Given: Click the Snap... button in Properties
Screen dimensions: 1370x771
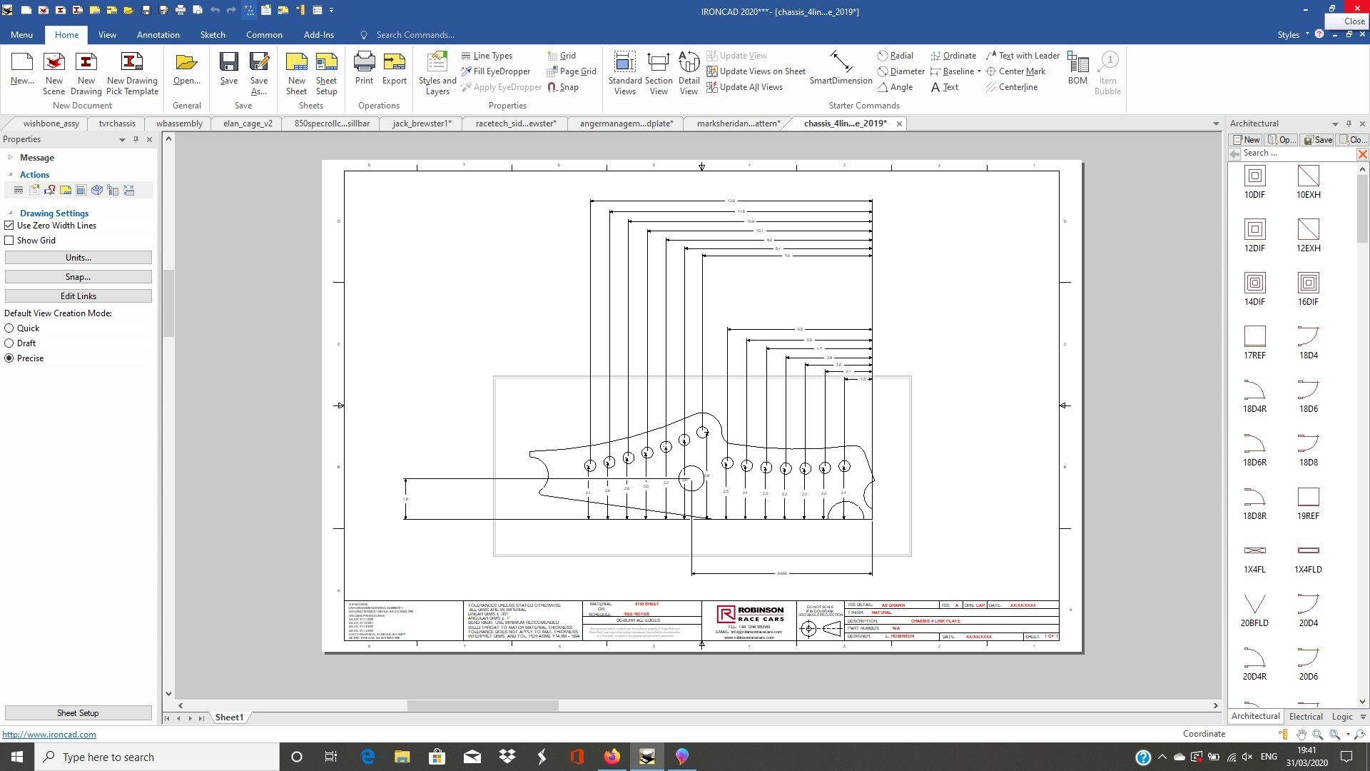Looking at the screenshot, I should click(78, 277).
